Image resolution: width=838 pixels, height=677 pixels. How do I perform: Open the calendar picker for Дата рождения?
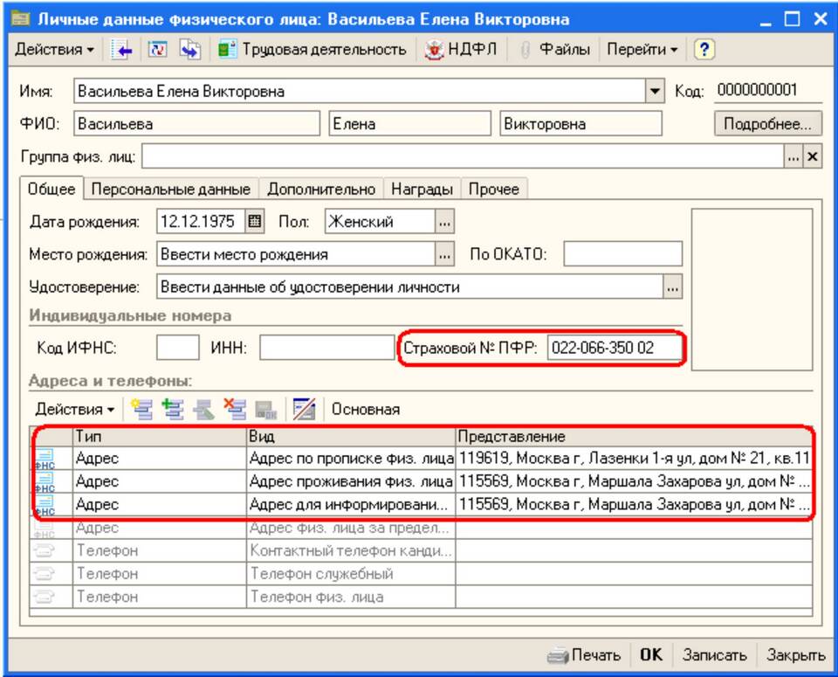click(255, 221)
